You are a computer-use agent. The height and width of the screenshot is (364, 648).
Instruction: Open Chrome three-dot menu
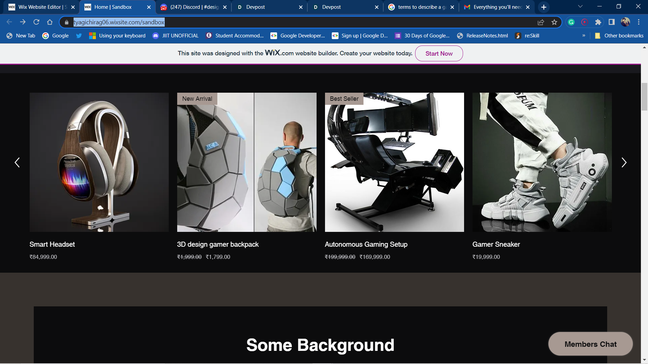[639, 22]
